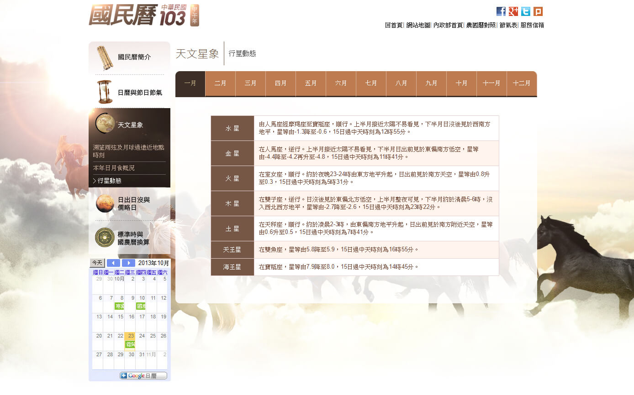Open 朔望兩弦及月球過遠近地點時刻 submenu link
The height and width of the screenshot is (395, 634).
pyautogui.click(x=129, y=151)
